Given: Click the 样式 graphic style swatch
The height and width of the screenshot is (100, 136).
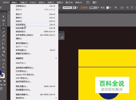Looking at the screenshot, I should pos(107,8).
